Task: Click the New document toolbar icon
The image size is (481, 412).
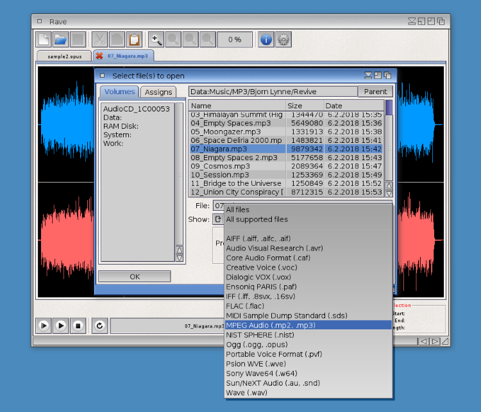Action: [x=44, y=40]
